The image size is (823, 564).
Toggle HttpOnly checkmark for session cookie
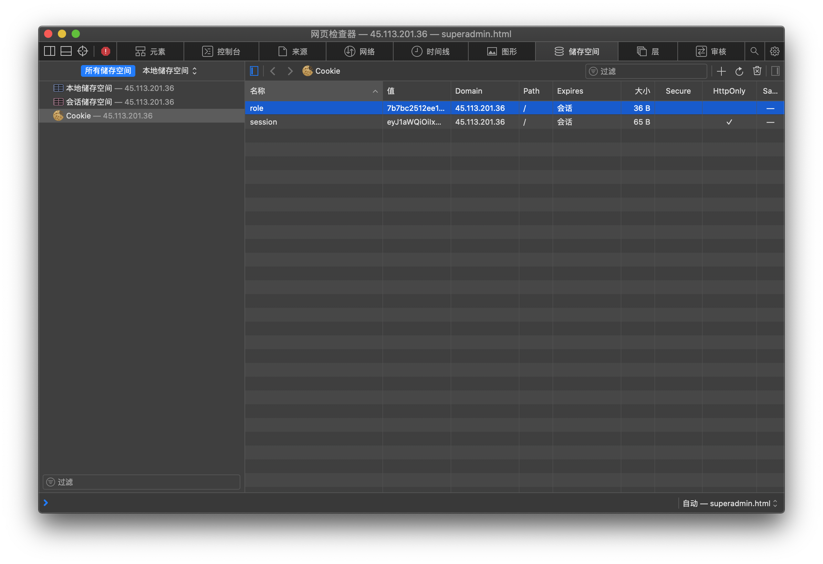(x=729, y=122)
